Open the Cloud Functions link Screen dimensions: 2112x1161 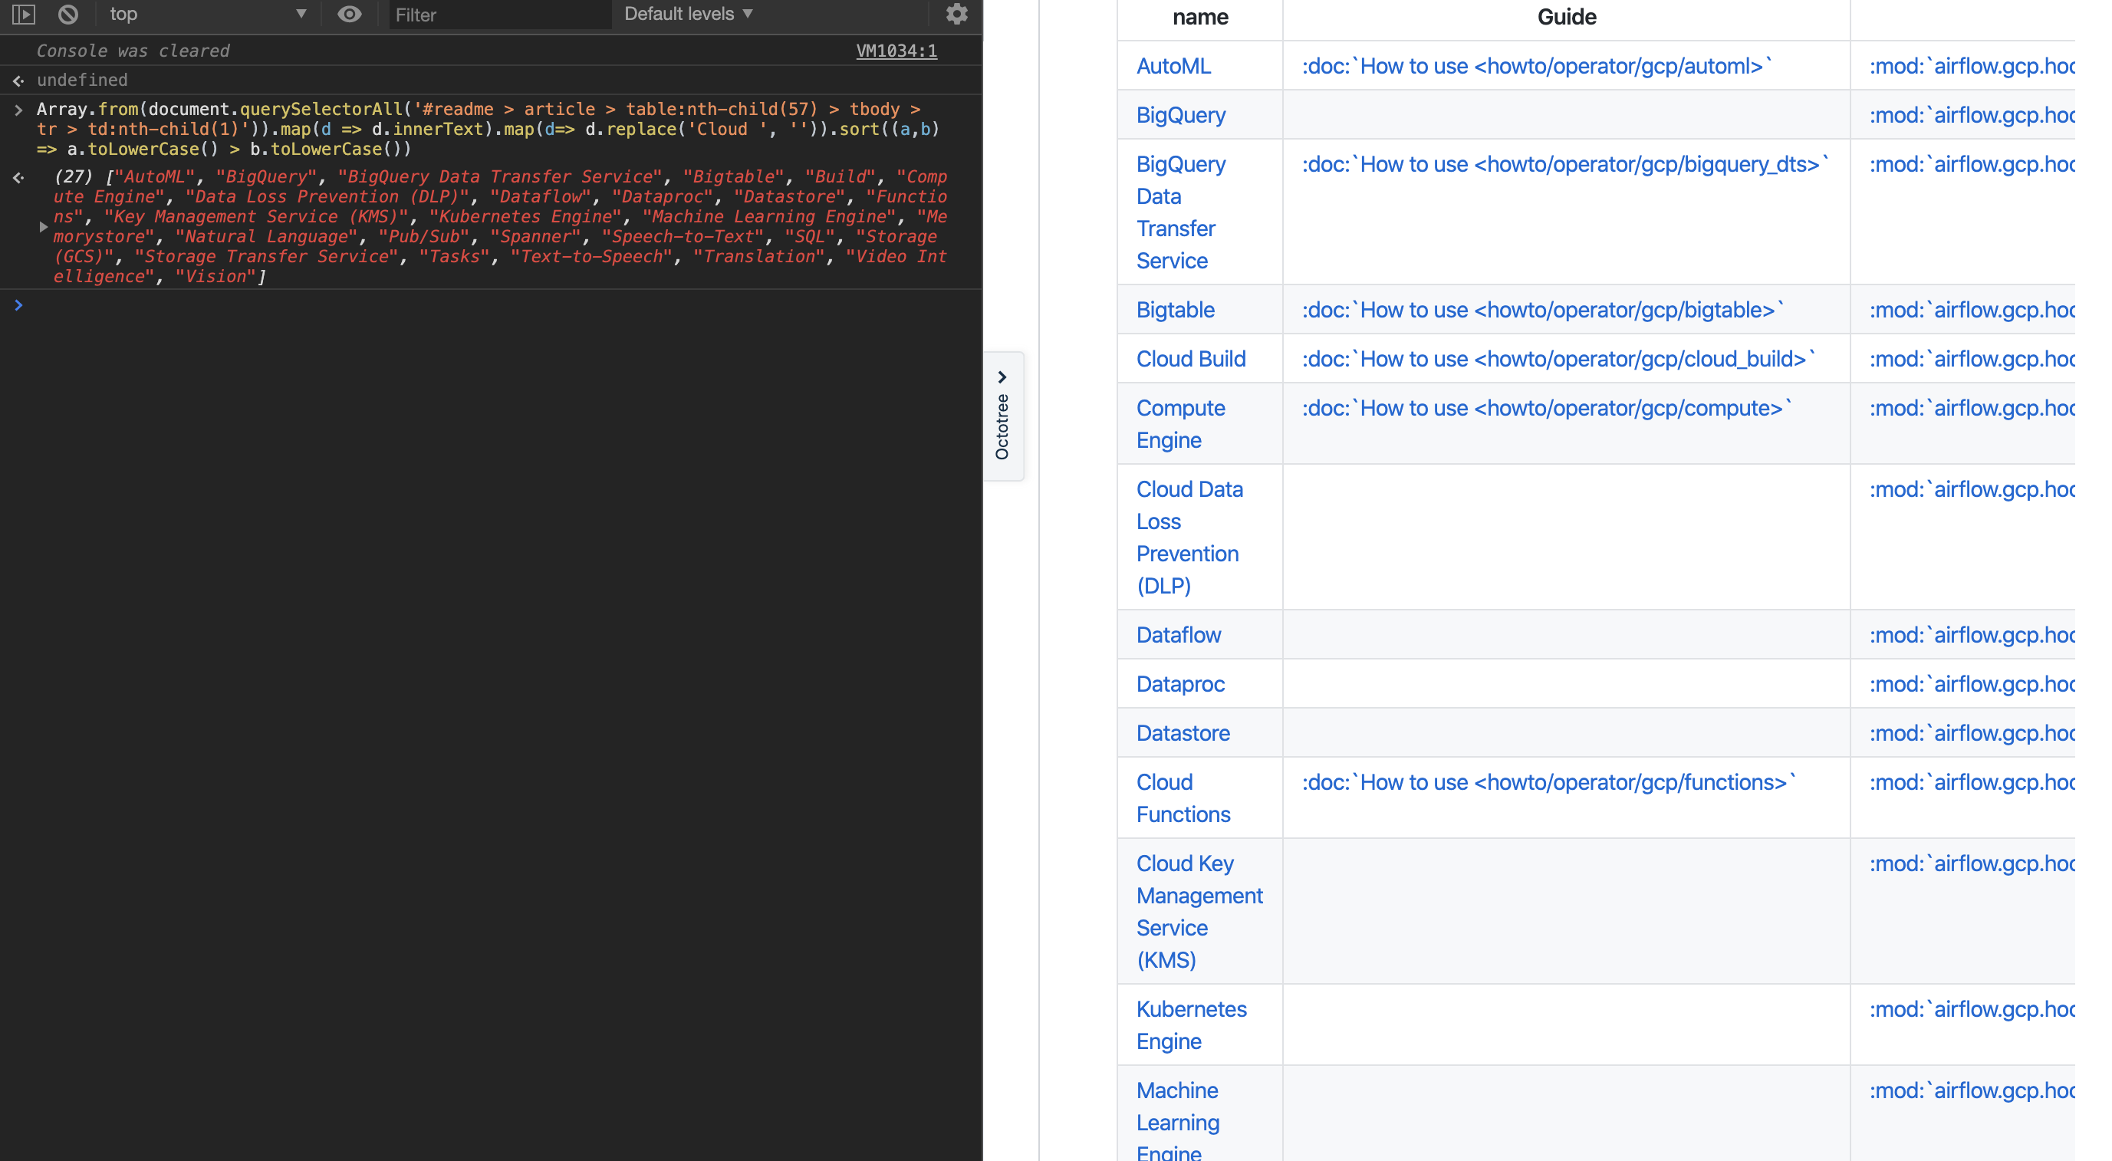coord(1183,798)
